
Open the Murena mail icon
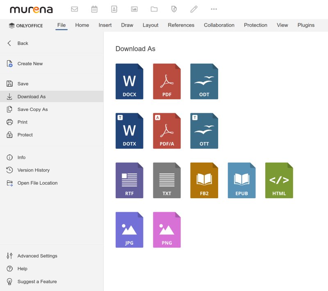75,9
